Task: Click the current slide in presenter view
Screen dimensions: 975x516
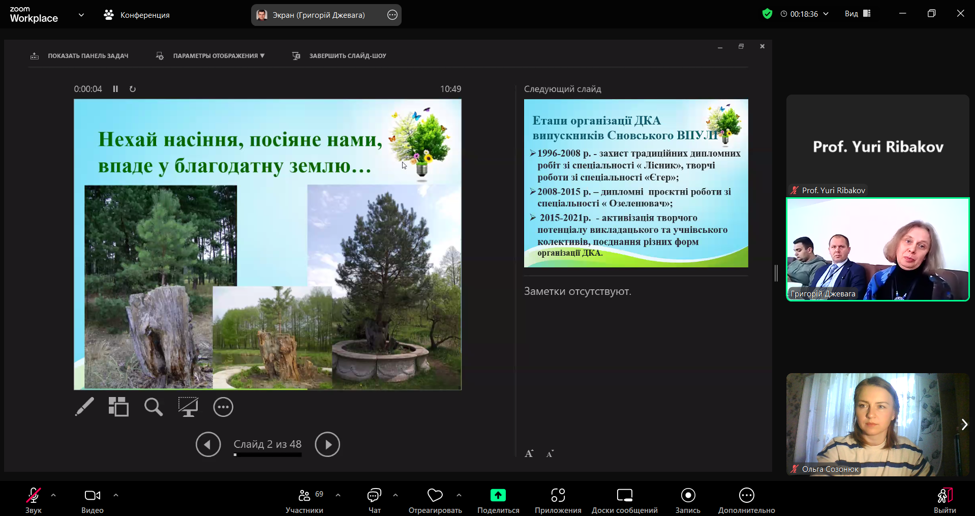Action: pyautogui.click(x=268, y=245)
